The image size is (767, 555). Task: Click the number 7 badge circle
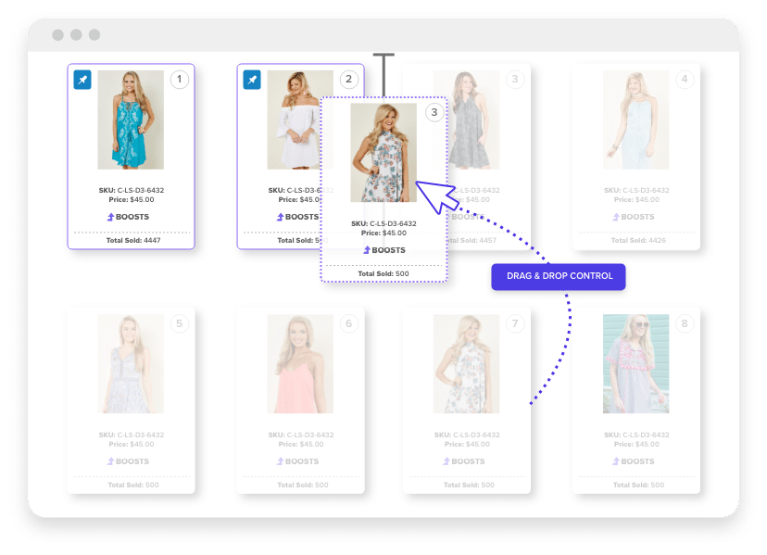[515, 322]
